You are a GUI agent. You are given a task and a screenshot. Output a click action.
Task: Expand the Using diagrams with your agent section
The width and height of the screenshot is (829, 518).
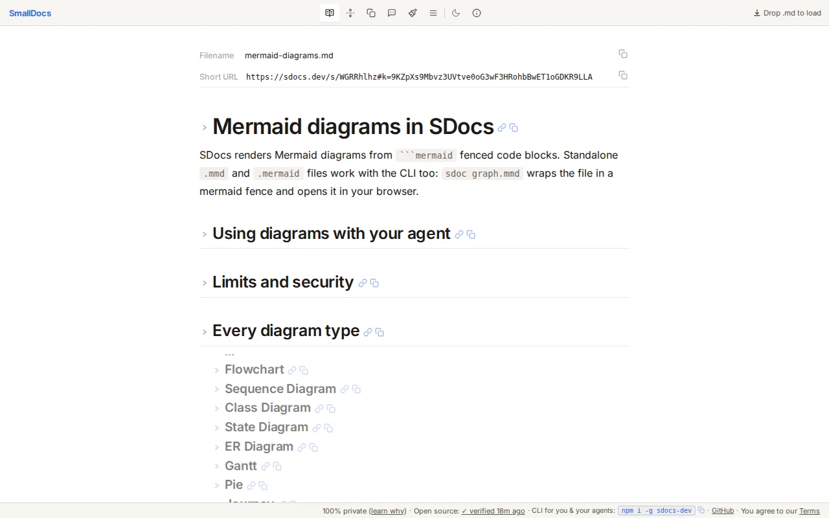(204, 234)
